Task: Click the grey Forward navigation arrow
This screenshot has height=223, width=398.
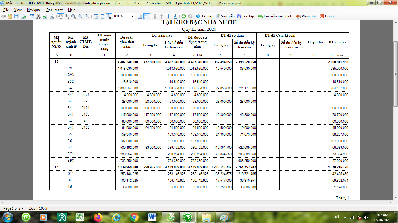Action: pyautogui.click(x=190, y=16)
